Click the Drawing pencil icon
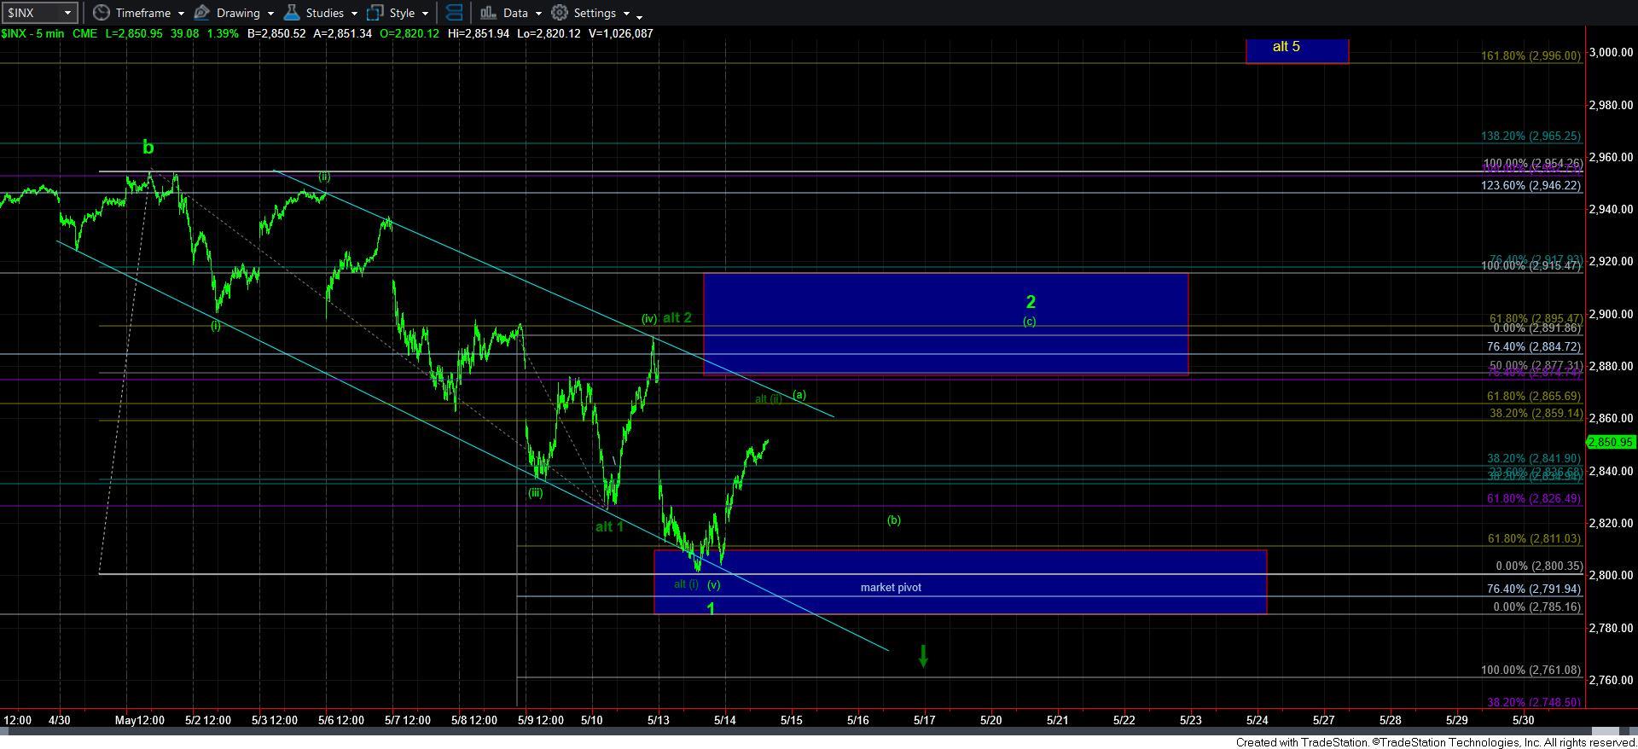The width and height of the screenshot is (1638, 749). (202, 13)
